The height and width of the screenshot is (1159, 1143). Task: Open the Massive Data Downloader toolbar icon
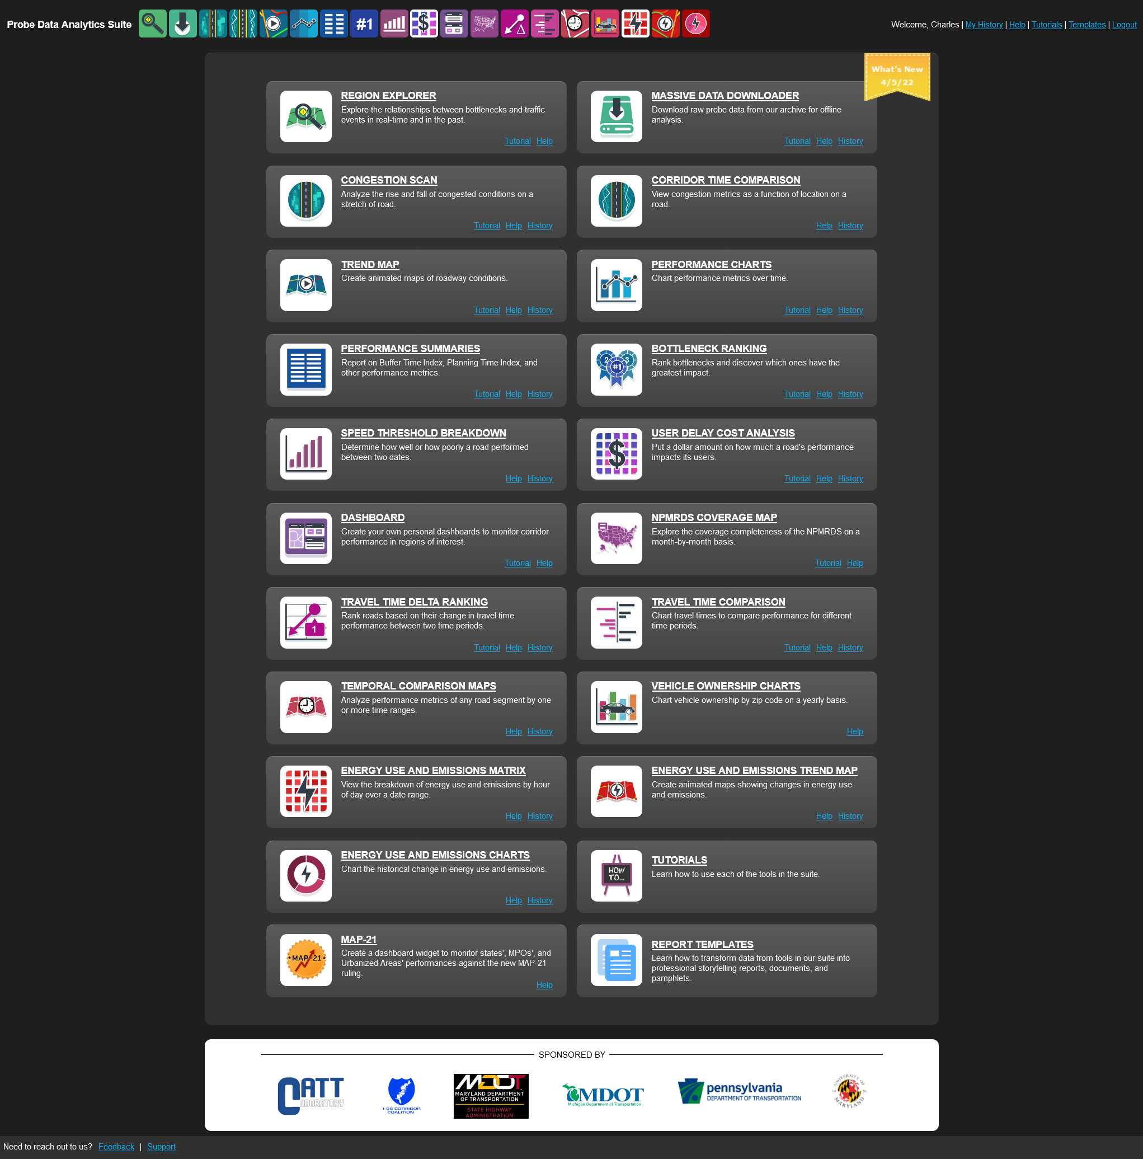coord(183,24)
